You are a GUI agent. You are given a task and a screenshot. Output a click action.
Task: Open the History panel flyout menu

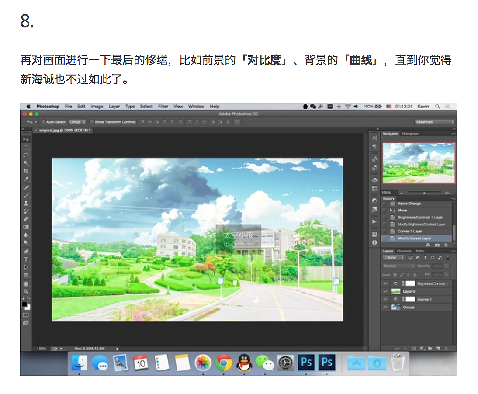(453, 199)
